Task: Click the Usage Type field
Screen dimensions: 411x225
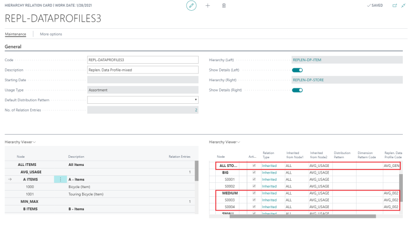Action: click(x=143, y=90)
